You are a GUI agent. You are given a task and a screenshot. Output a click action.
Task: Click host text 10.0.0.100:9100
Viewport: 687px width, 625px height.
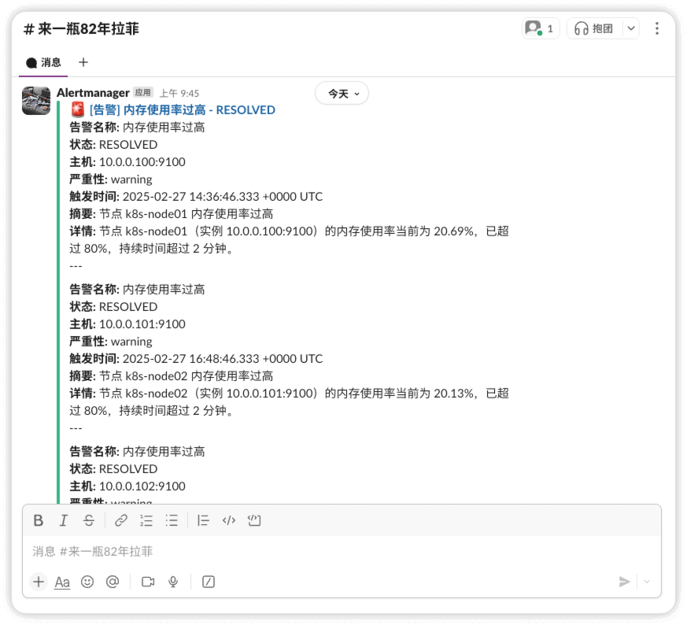(142, 162)
